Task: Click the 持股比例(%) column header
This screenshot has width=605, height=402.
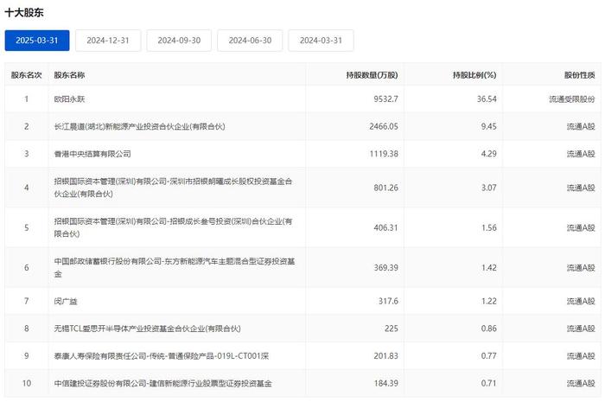Action: point(474,75)
